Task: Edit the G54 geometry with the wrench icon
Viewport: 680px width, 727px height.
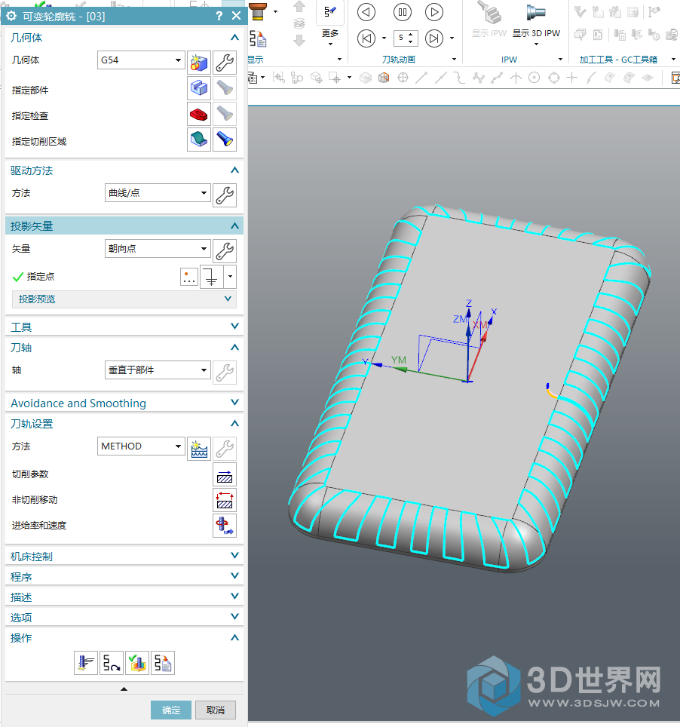Action: pyautogui.click(x=225, y=63)
